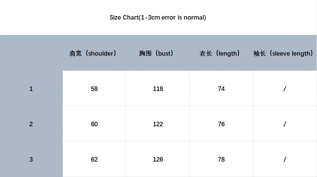The height and width of the screenshot is (177, 317).
Task: Select the length column header
Action: (x=220, y=53)
